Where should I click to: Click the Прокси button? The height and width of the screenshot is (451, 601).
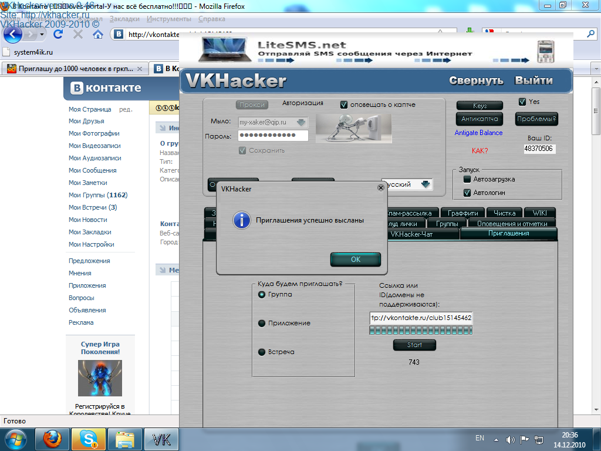pos(252,105)
